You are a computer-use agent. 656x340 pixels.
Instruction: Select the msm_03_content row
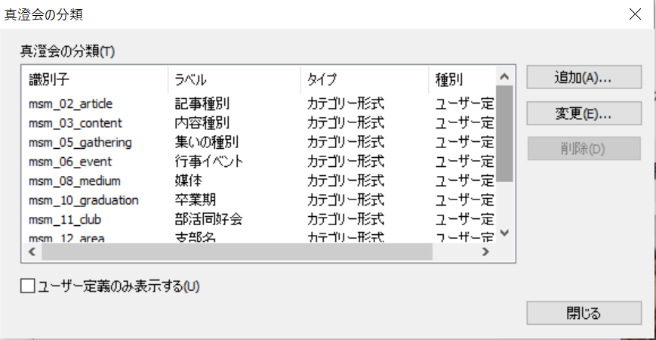[x=75, y=122]
